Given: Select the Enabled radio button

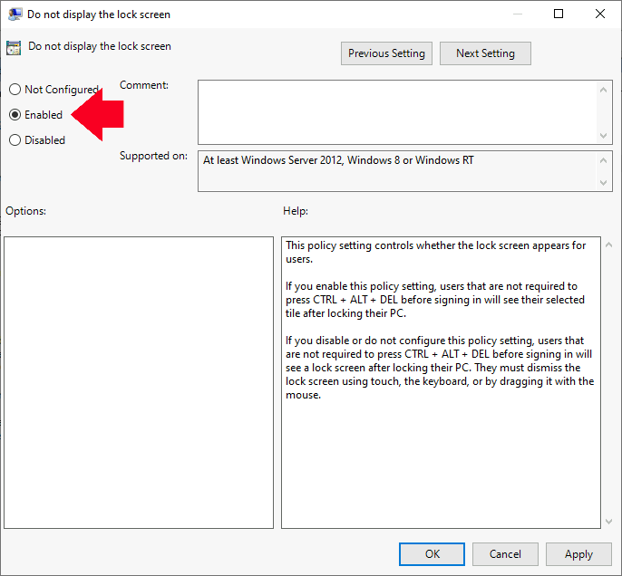Looking at the screenshot, I should (x=15, y=115).
